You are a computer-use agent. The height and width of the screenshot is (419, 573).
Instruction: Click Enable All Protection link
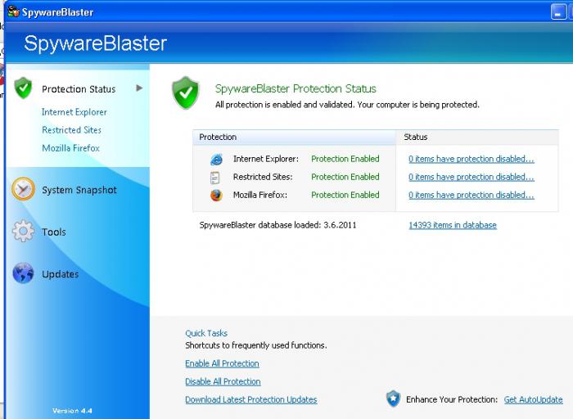point(222,363)
